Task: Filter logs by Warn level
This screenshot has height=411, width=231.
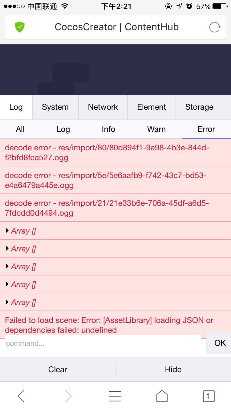Action: pos(156,129)
